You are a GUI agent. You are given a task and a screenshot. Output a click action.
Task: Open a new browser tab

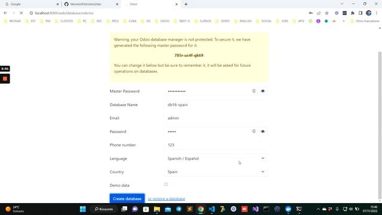[x=186, y=4]
